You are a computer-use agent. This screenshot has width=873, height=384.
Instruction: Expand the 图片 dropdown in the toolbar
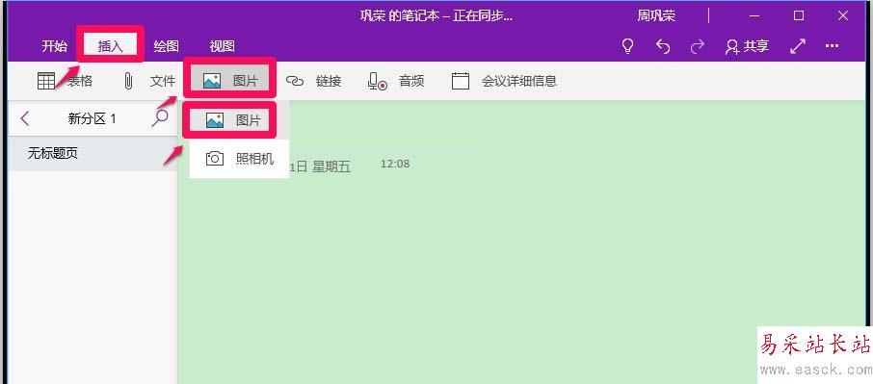pyautogui.click(x=230, y=81)
